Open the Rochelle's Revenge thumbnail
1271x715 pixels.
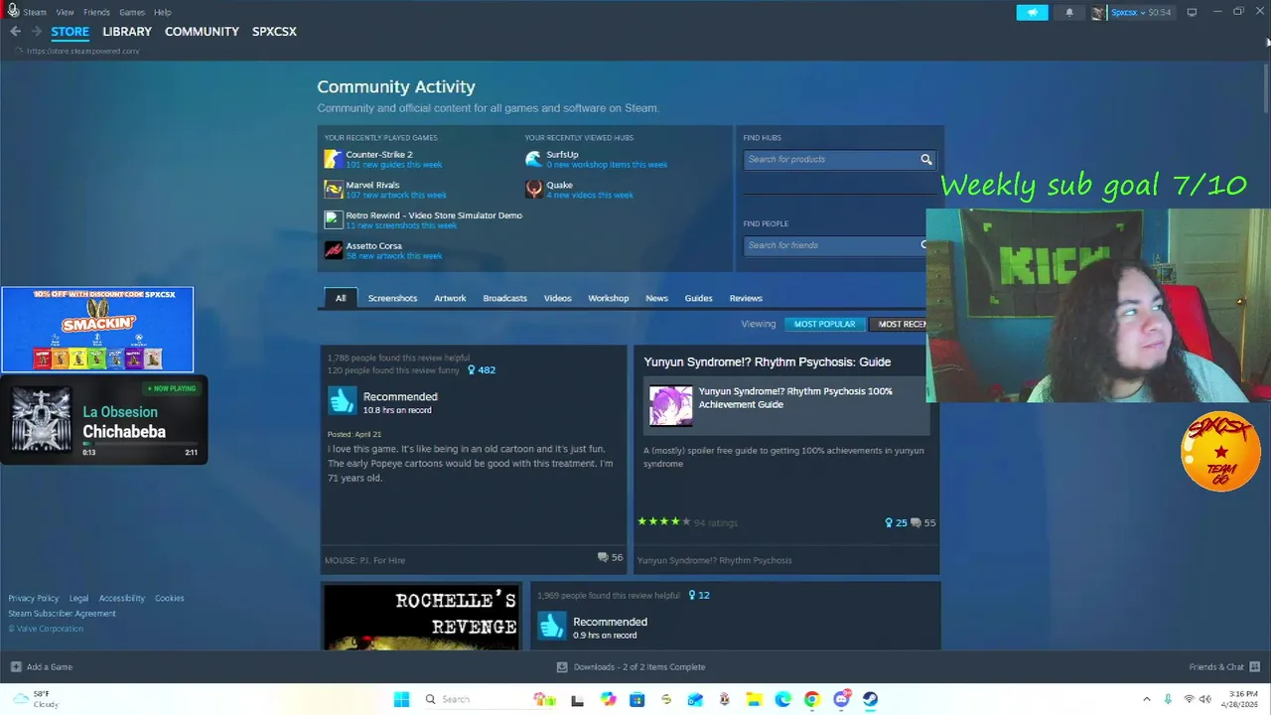tap(422, 618)
